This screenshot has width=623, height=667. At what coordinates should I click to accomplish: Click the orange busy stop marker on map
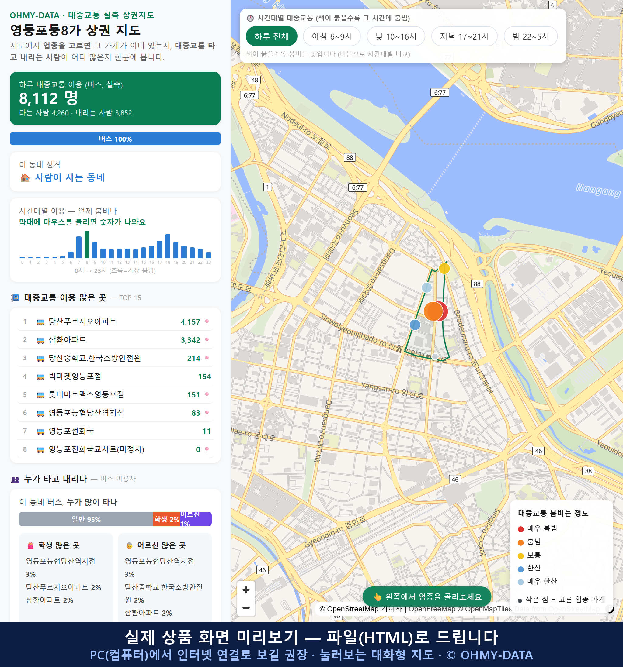click(x=433, y=311)
